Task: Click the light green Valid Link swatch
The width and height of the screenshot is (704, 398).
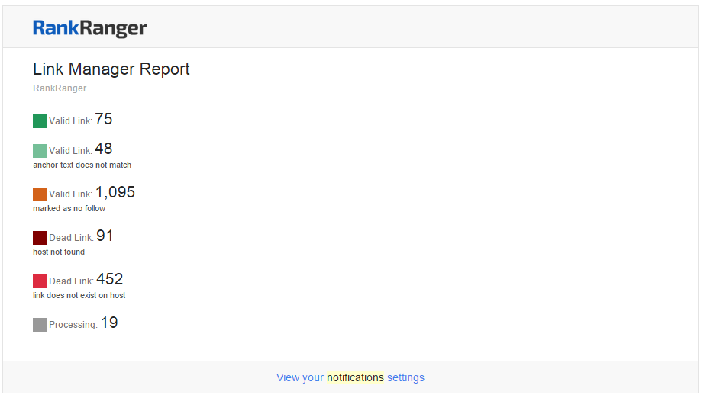Action: (x=40, y=151)
